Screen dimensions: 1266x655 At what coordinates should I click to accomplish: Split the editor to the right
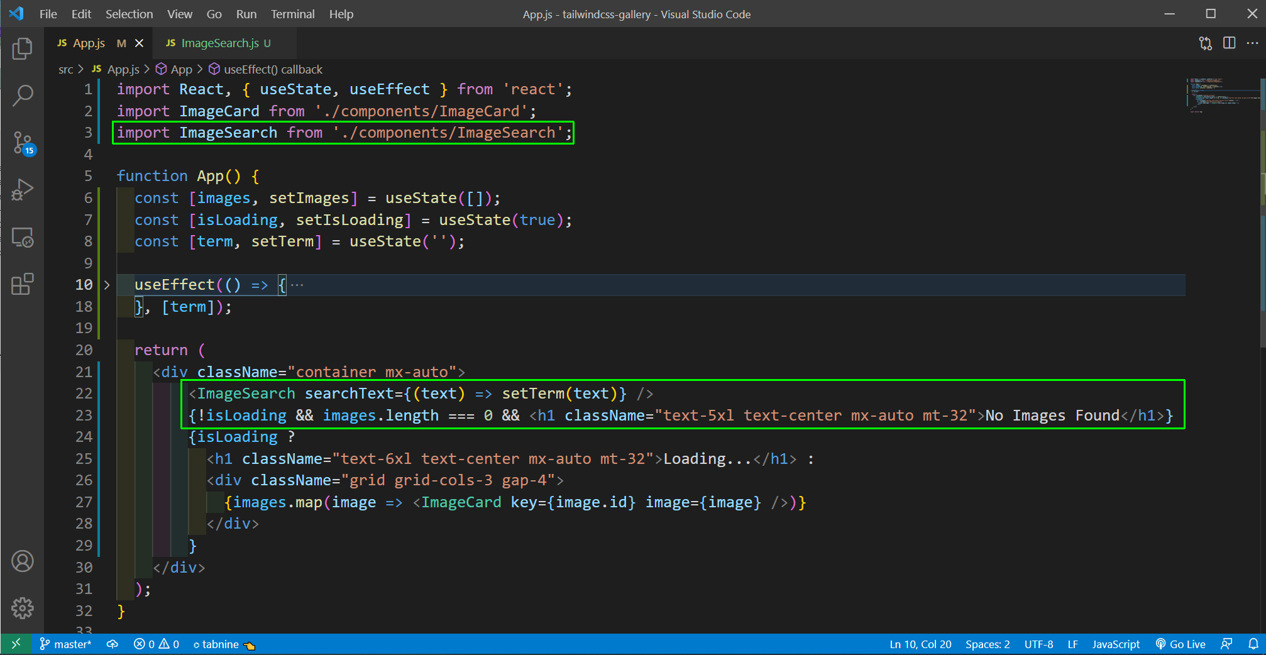point(1229,43)
